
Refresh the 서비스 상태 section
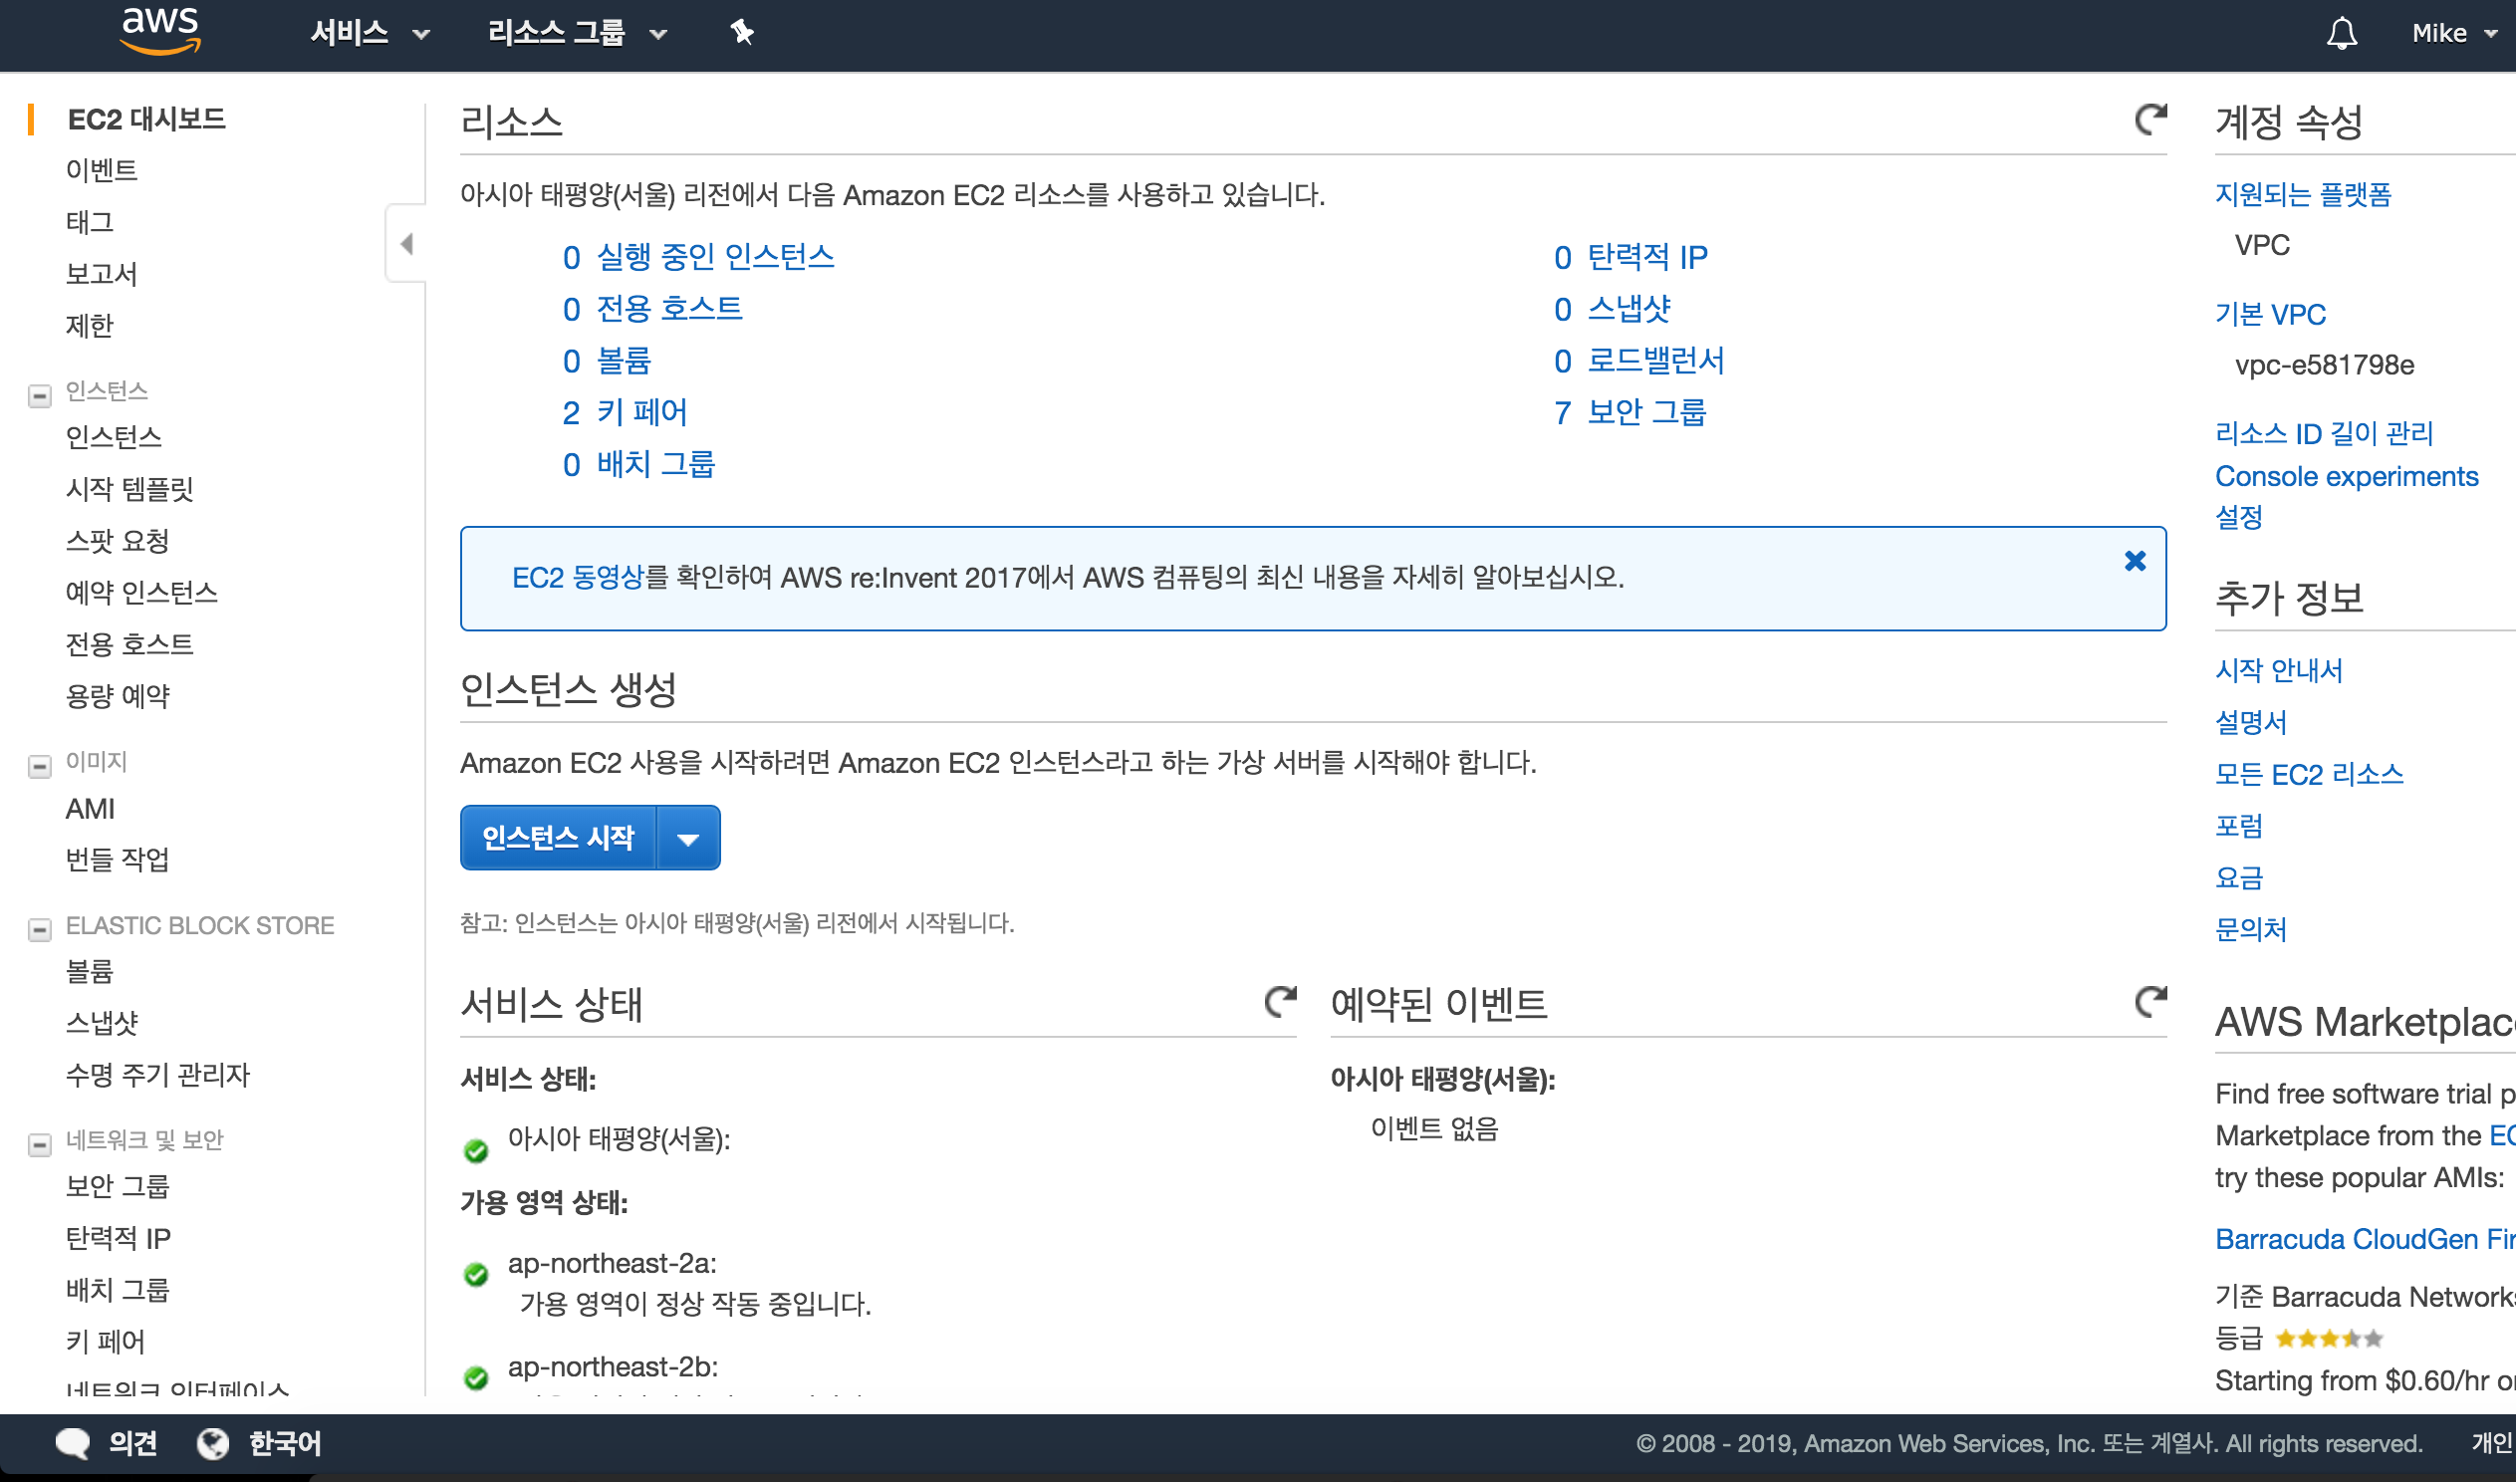1280,1002
